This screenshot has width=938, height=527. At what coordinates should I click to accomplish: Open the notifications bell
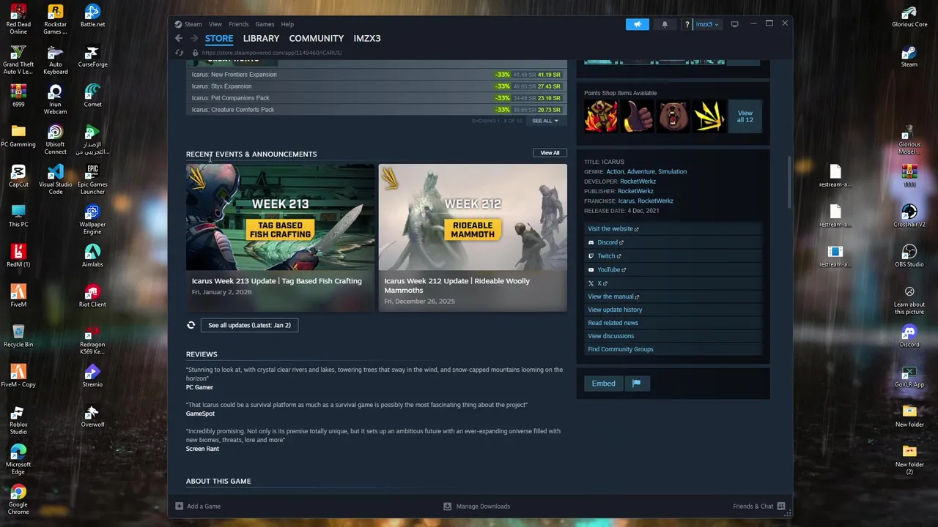point(665,24)
